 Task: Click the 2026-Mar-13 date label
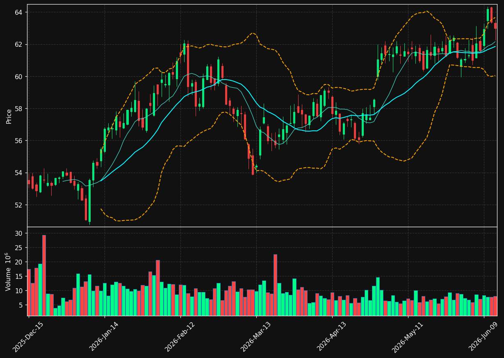[256, 337]
